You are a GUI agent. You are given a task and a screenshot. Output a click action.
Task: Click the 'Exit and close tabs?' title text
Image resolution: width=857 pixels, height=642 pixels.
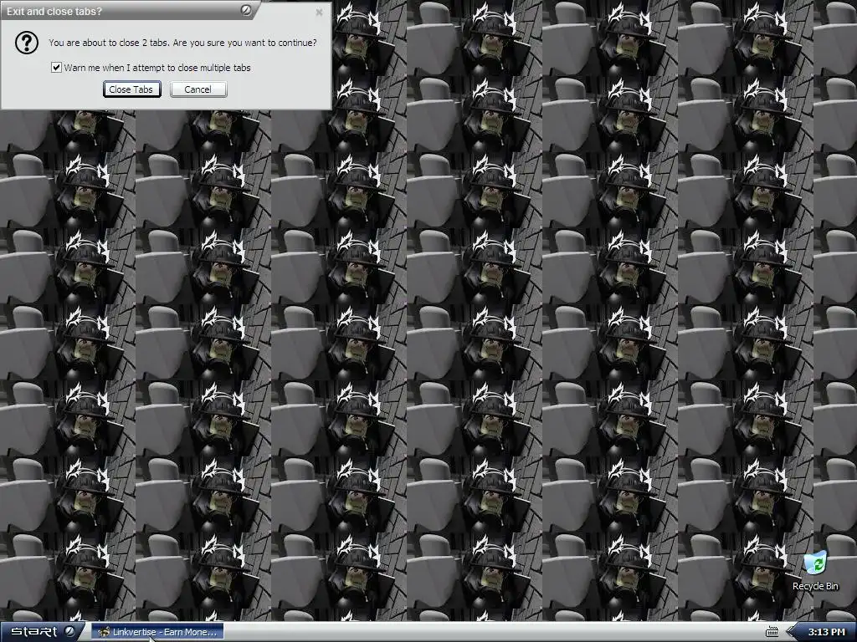point(54,11)
